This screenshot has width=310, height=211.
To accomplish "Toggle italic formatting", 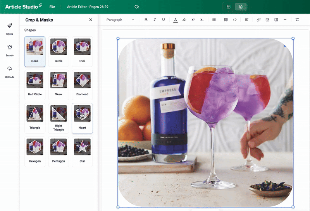I will coord(155,20).
